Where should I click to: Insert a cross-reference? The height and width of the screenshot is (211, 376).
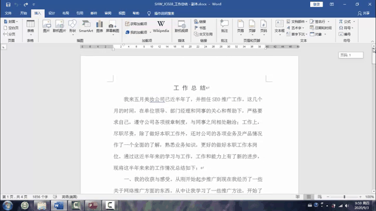point(203,34)
